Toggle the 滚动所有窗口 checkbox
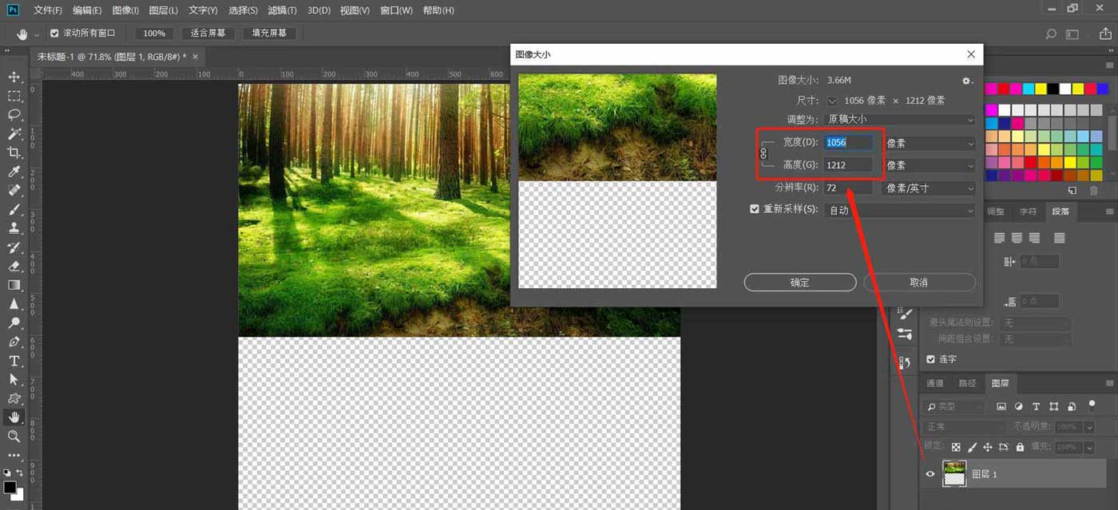 click(x=54, y=34)
